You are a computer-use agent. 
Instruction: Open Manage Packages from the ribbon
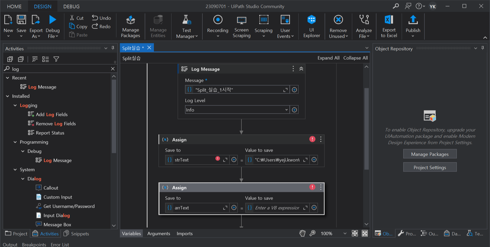point(130,27)
